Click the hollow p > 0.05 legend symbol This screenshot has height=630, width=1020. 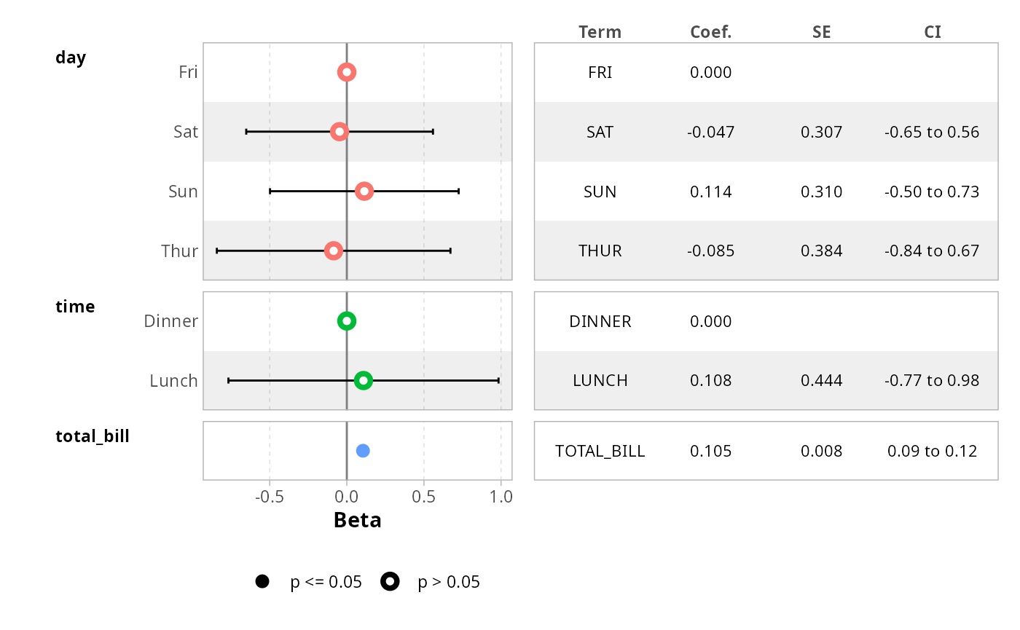(x=390, y=581)
